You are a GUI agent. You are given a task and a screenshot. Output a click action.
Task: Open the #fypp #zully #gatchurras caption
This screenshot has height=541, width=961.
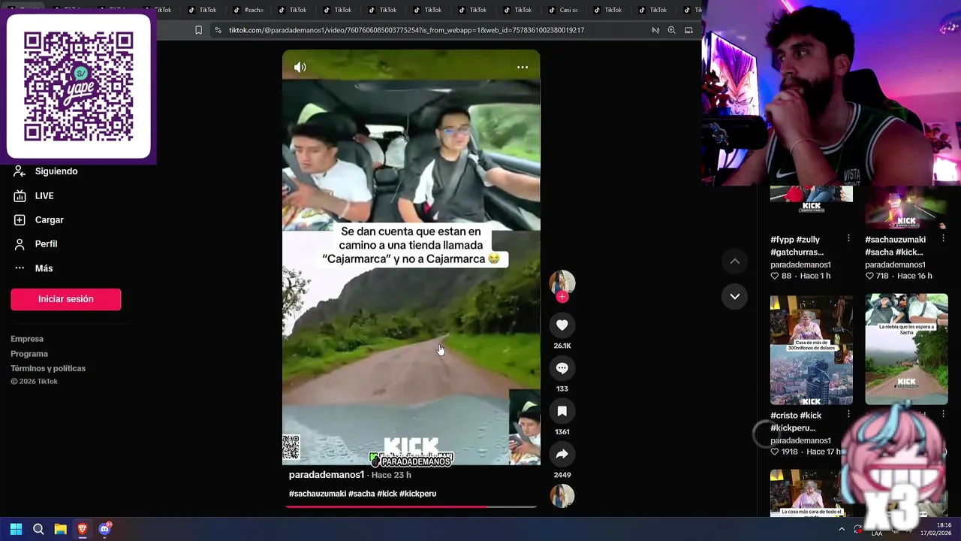click(797, 246)
